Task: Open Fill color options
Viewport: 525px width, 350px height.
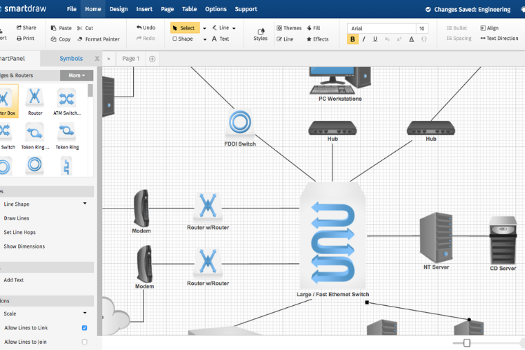Action: (314, 28)
